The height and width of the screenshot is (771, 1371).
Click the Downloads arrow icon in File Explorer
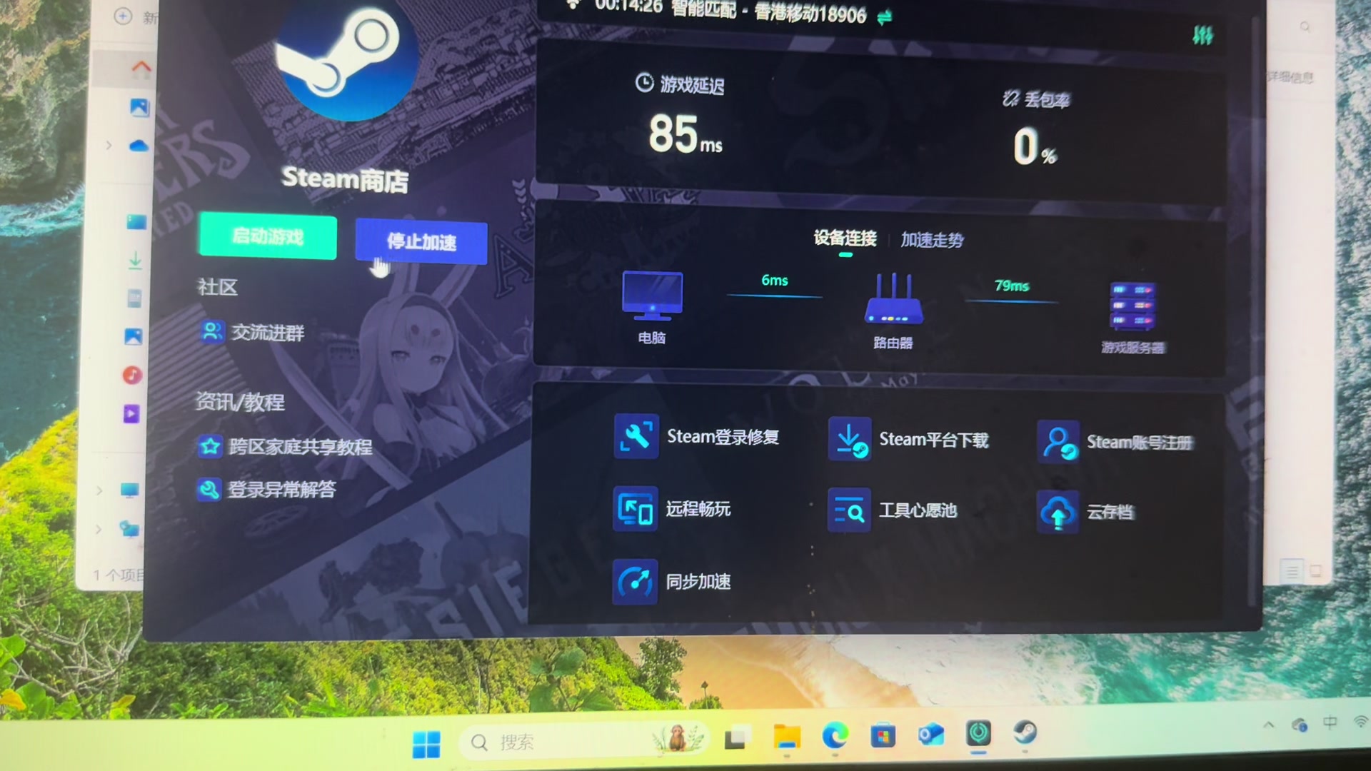tap(135, 260)
